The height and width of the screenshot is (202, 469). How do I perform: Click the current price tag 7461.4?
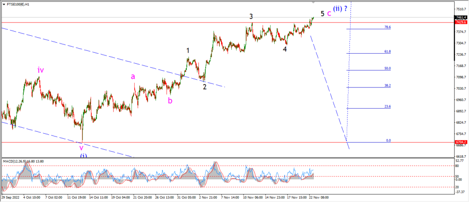[461, 17]
